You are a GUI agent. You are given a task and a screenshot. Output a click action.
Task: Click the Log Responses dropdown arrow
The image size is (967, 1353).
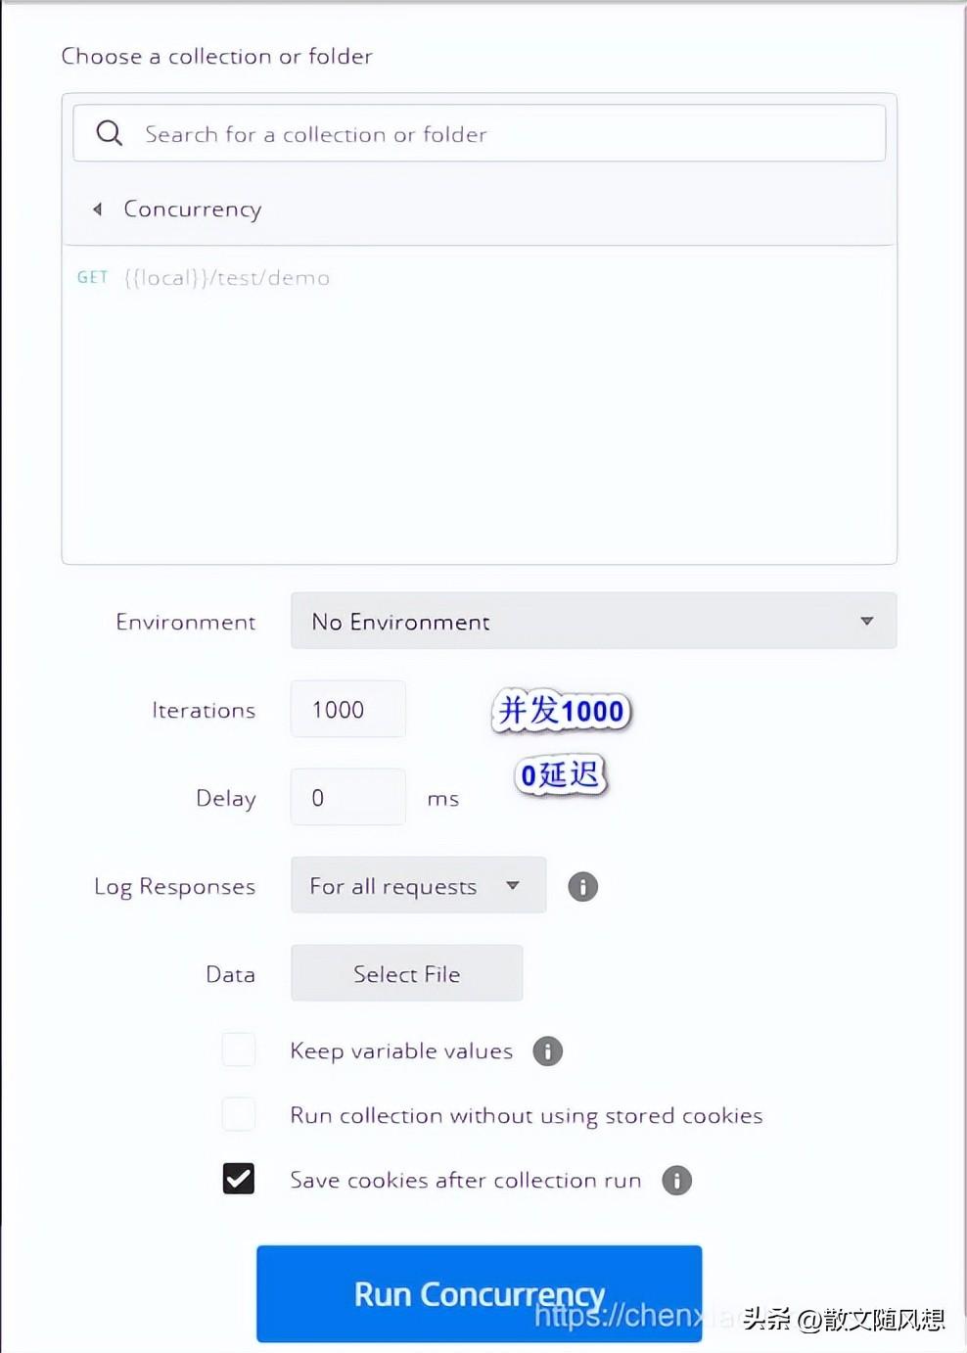pos(512,885)
